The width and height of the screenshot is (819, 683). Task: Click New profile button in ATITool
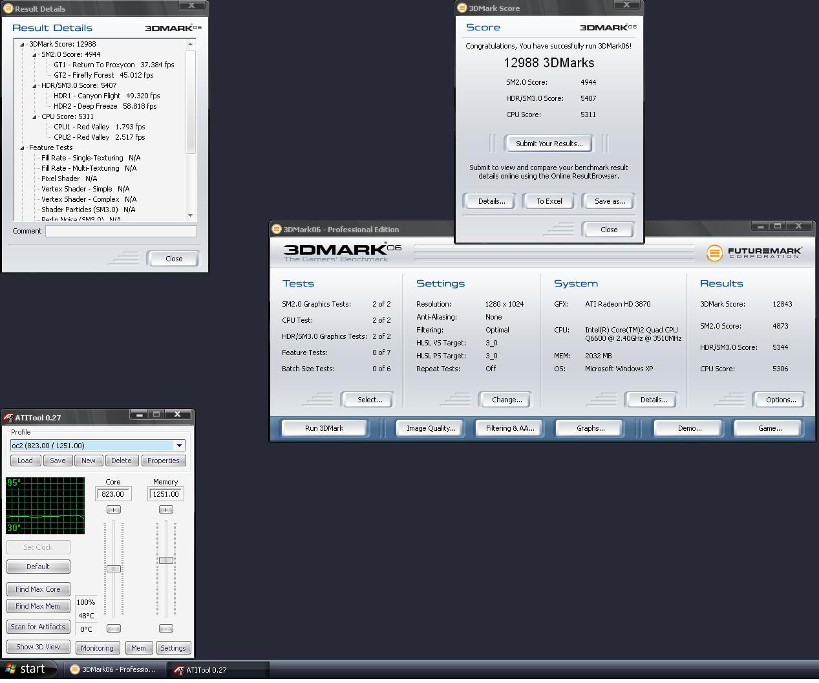coord(89,461)
